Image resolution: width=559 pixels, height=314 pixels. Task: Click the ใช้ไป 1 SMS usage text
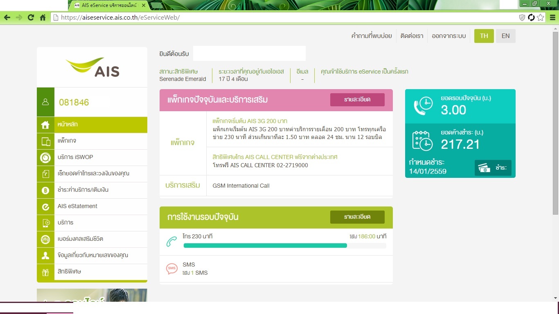pos(195,273)
